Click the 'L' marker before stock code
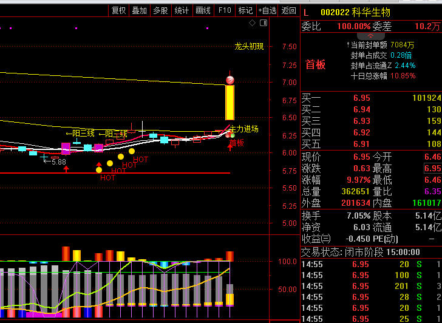Screen dimensions: 442x323 pyautogui.click(x=306, y=12)
